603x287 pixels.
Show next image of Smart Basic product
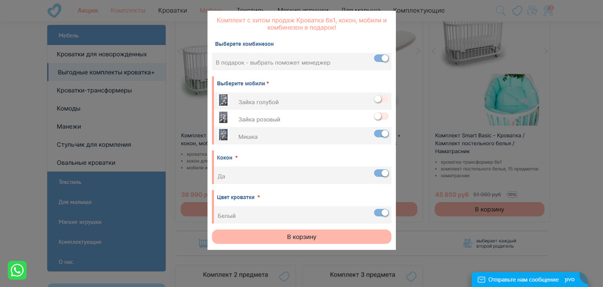pos(545,52)
